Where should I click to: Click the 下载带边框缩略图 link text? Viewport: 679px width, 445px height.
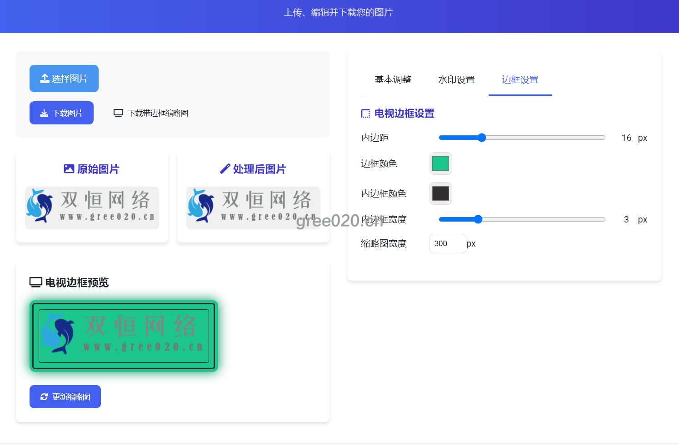click(x=158, y=113)
